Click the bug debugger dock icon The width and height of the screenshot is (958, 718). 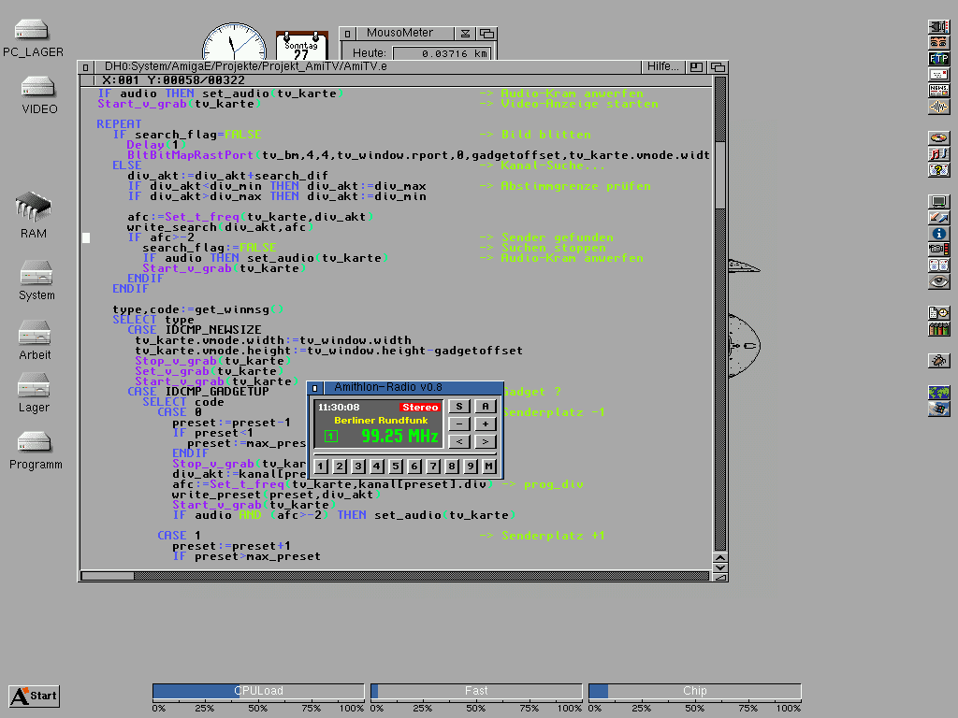pos(938,360)
